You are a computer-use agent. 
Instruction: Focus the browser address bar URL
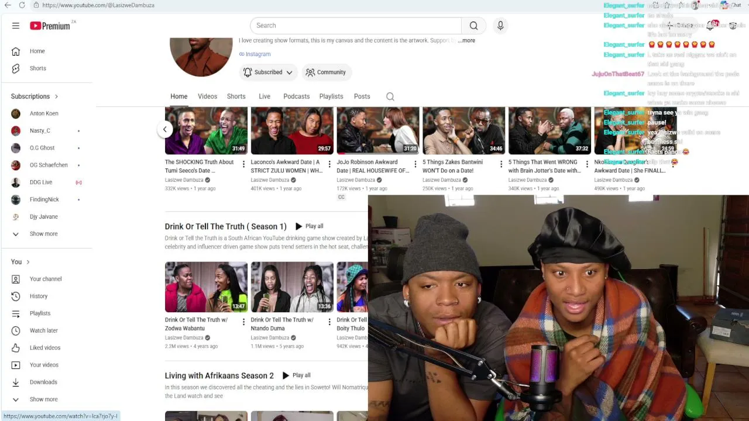[98, 5]
